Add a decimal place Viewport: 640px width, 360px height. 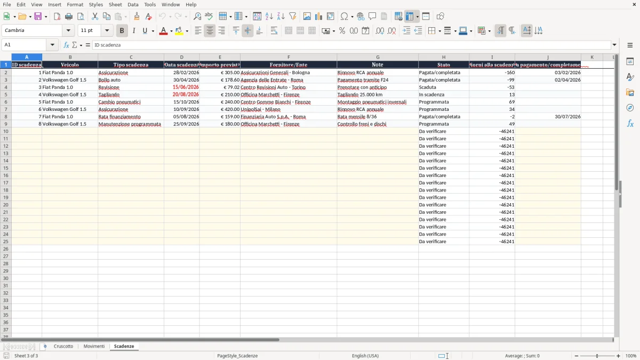pyautogui.click(x=380, y=31)
